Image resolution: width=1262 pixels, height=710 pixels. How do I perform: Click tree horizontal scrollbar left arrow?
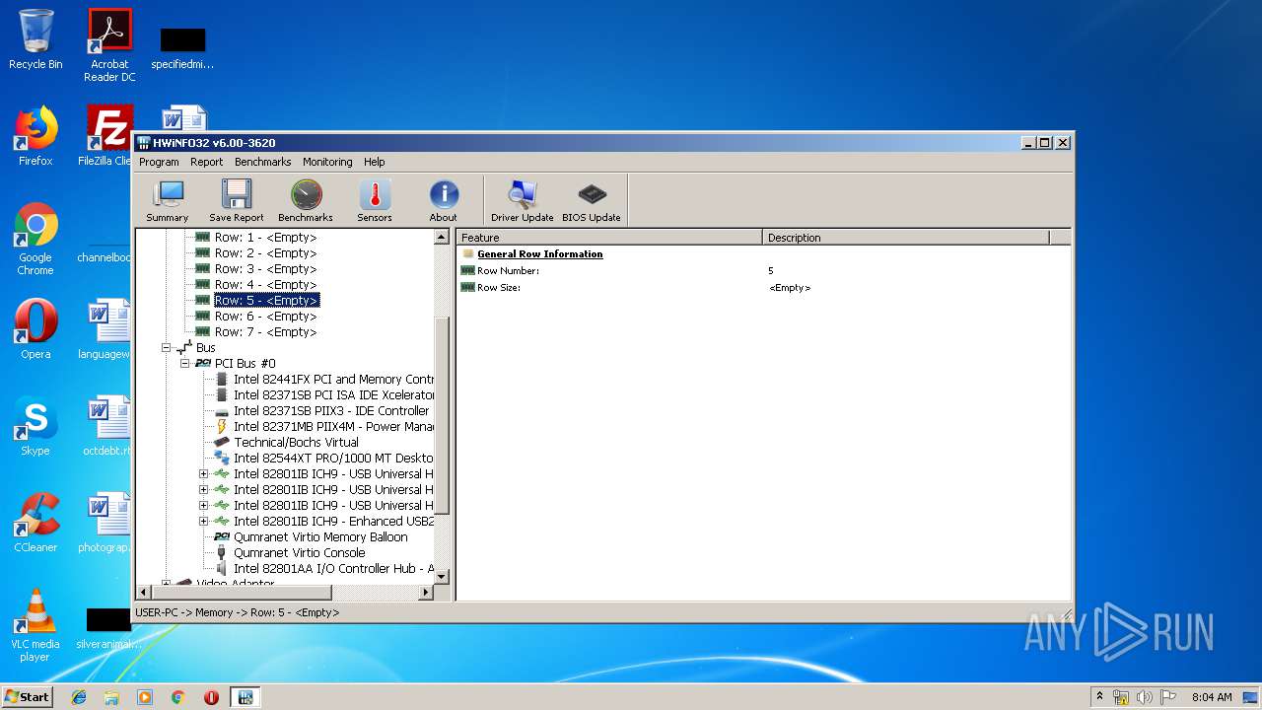(144, 593)
